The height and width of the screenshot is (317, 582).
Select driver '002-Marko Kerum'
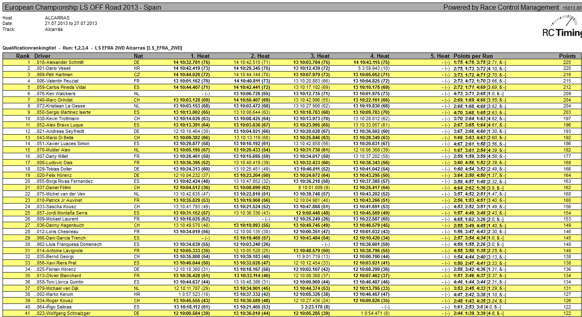coord(53,294)
